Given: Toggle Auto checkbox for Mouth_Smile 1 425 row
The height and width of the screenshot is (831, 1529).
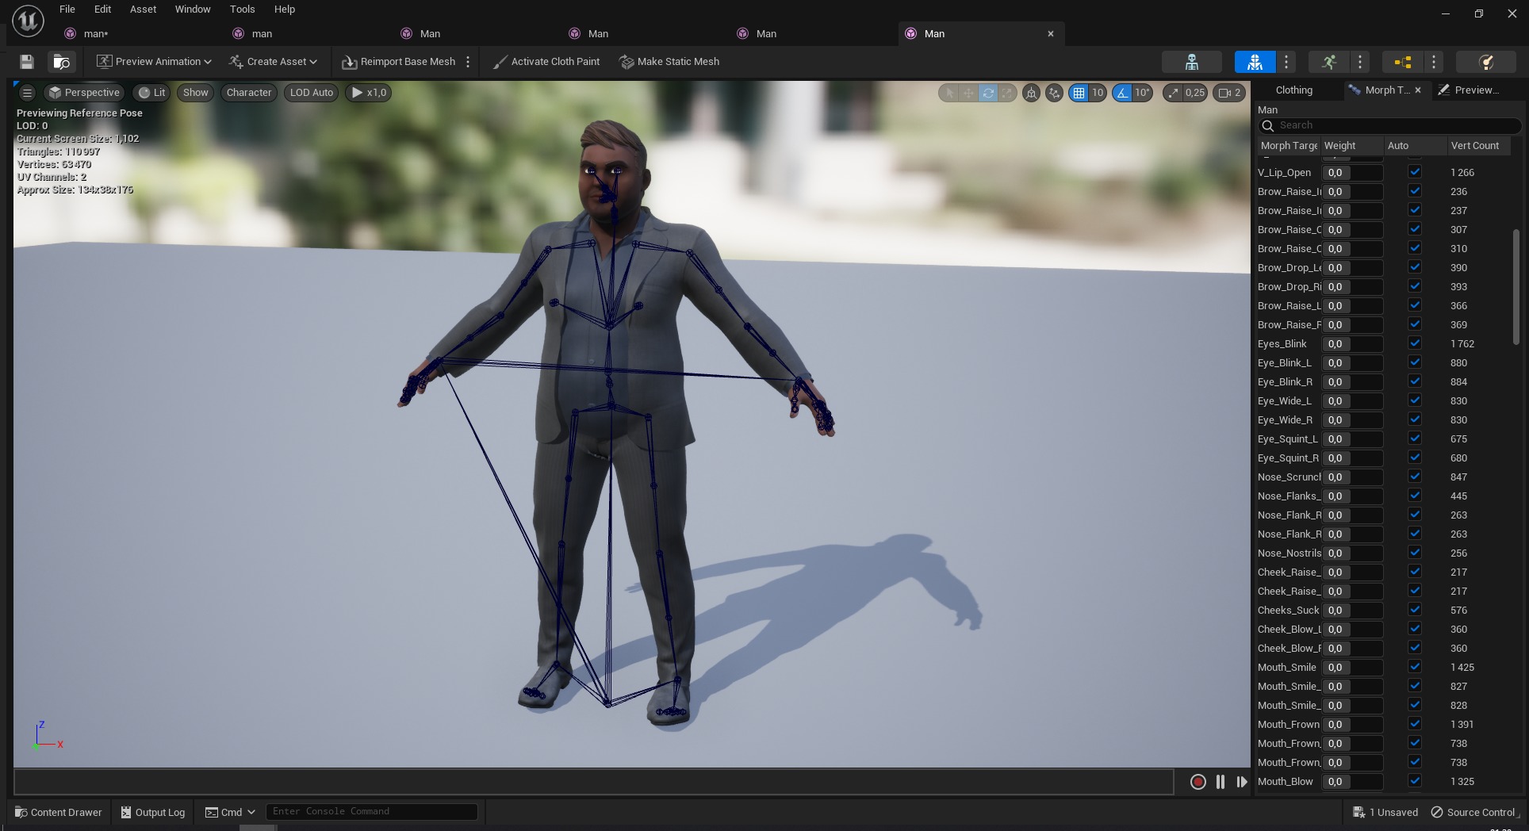Looking at the screenshot, I should [1415, 667].
